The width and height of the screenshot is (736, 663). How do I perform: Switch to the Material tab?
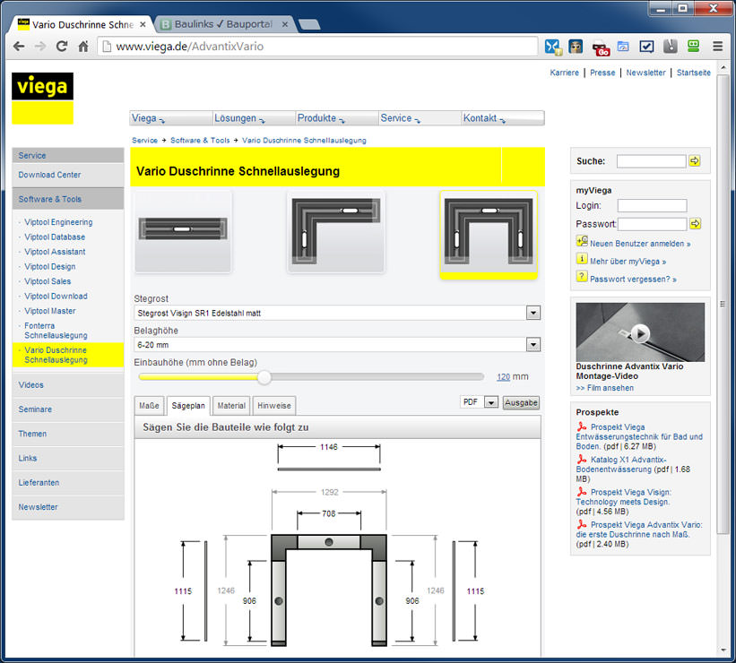pos(231,406)
